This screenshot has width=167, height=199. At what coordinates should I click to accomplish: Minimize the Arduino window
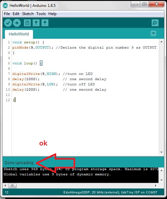pos(136,5)
